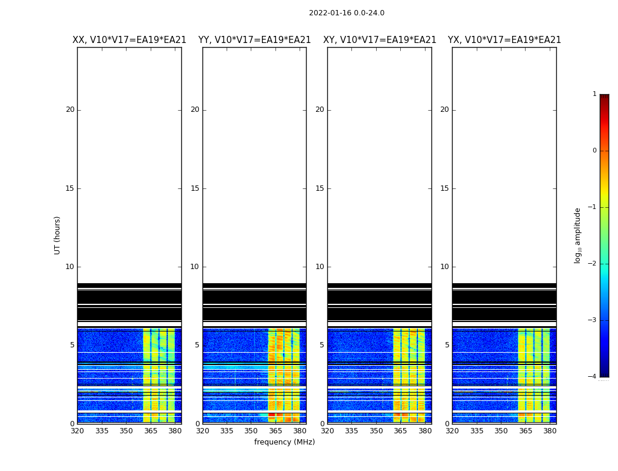Pick the dark red top of colorbar

coord(604,98)
